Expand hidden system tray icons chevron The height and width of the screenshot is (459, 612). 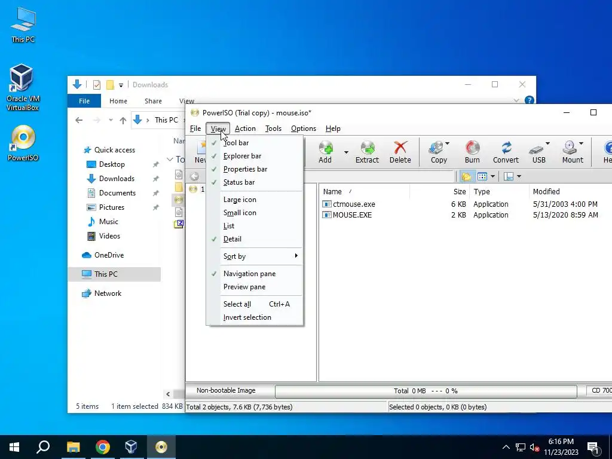point(506,447)
